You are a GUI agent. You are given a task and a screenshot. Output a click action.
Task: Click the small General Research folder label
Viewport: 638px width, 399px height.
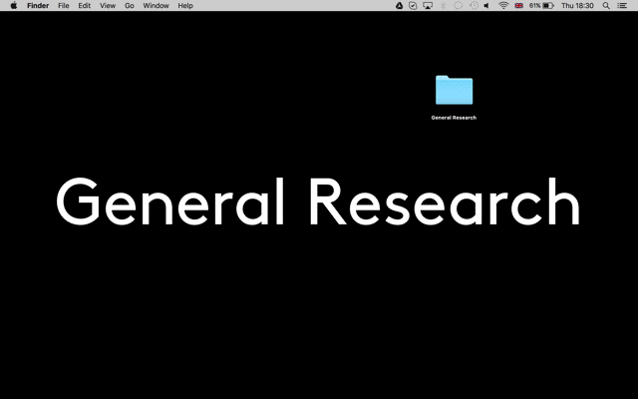coord(454,118)
